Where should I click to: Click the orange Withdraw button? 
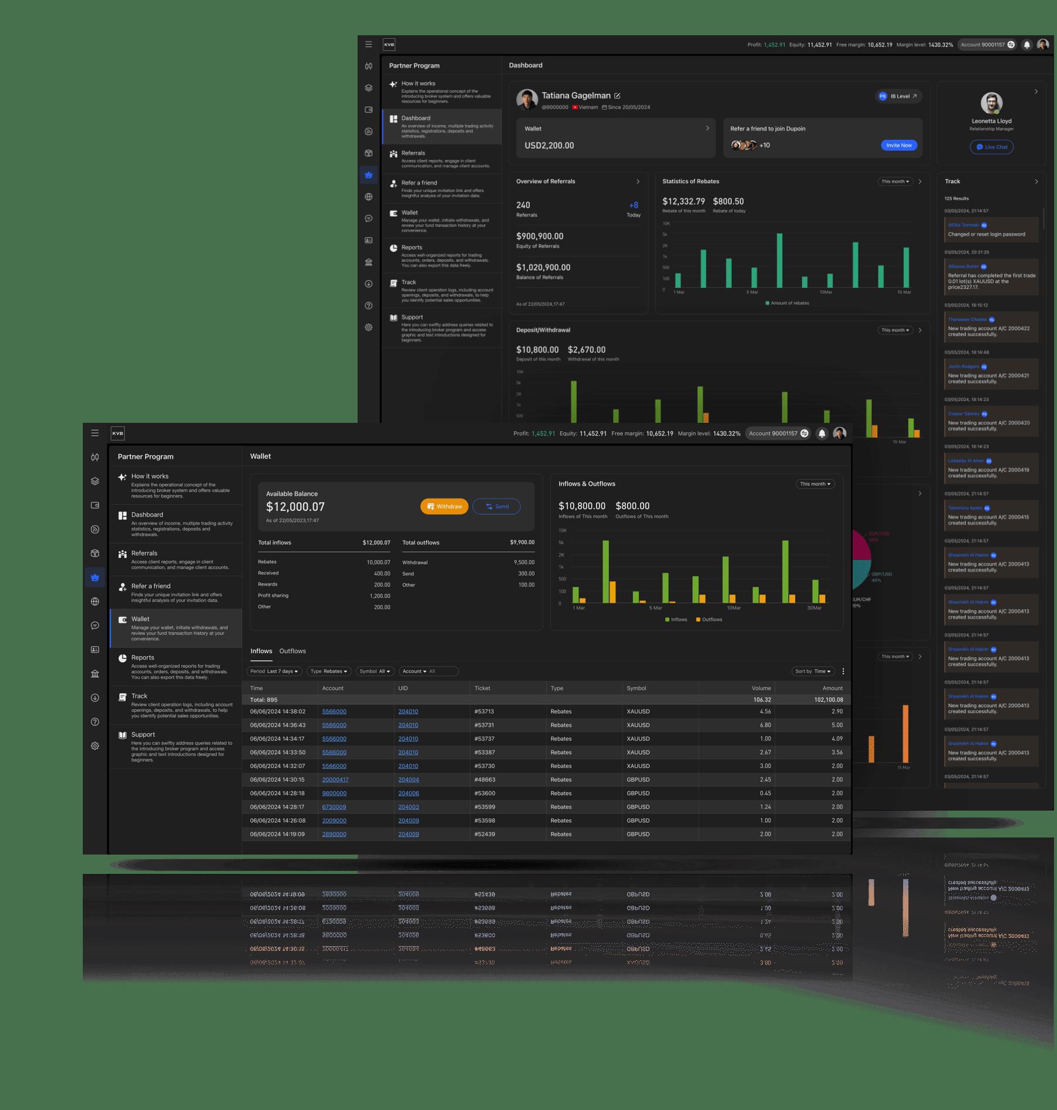[445, 506]
